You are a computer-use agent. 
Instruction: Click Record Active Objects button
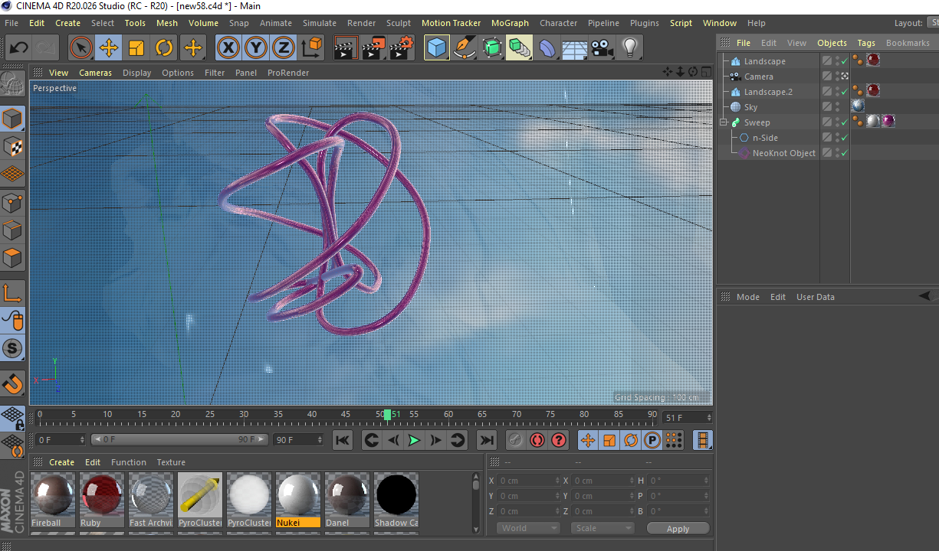click(x=516, y=440)
